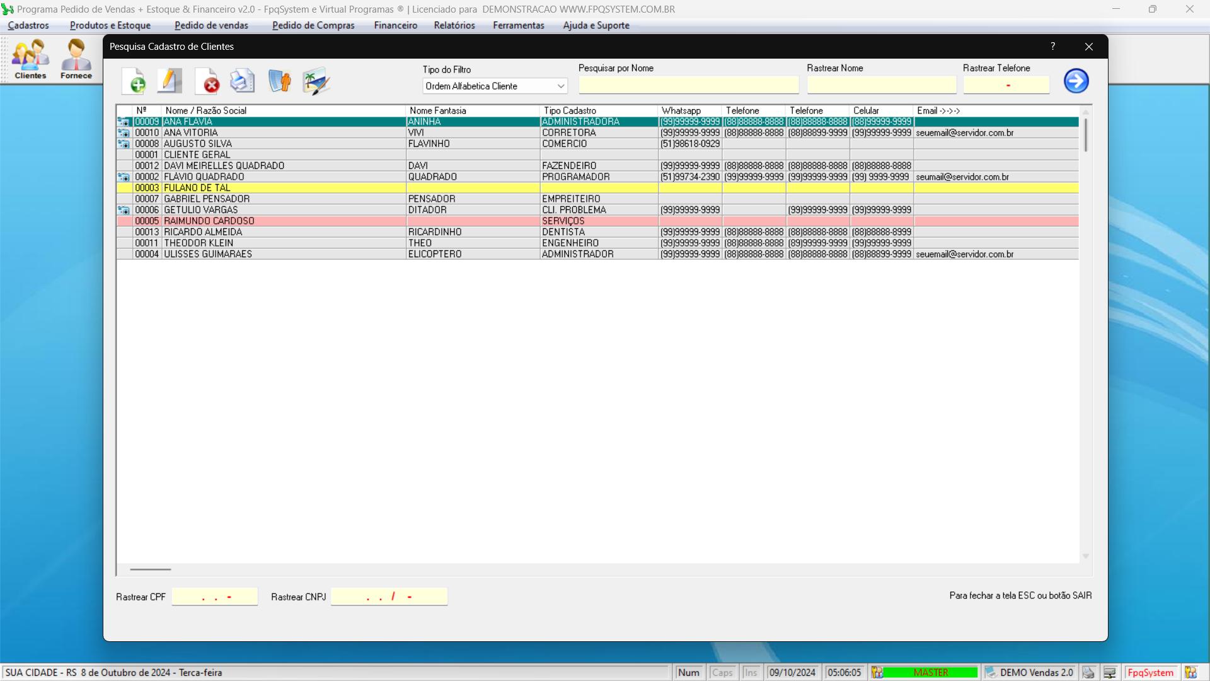This screenshot has width=1210, height=681.
Task: Click the users icon at status bar's right end
Action: click(x=1190, y=673)
